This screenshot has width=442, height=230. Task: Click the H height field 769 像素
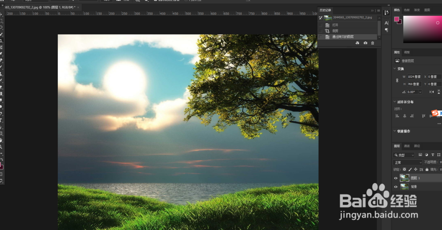pos(414,84)
